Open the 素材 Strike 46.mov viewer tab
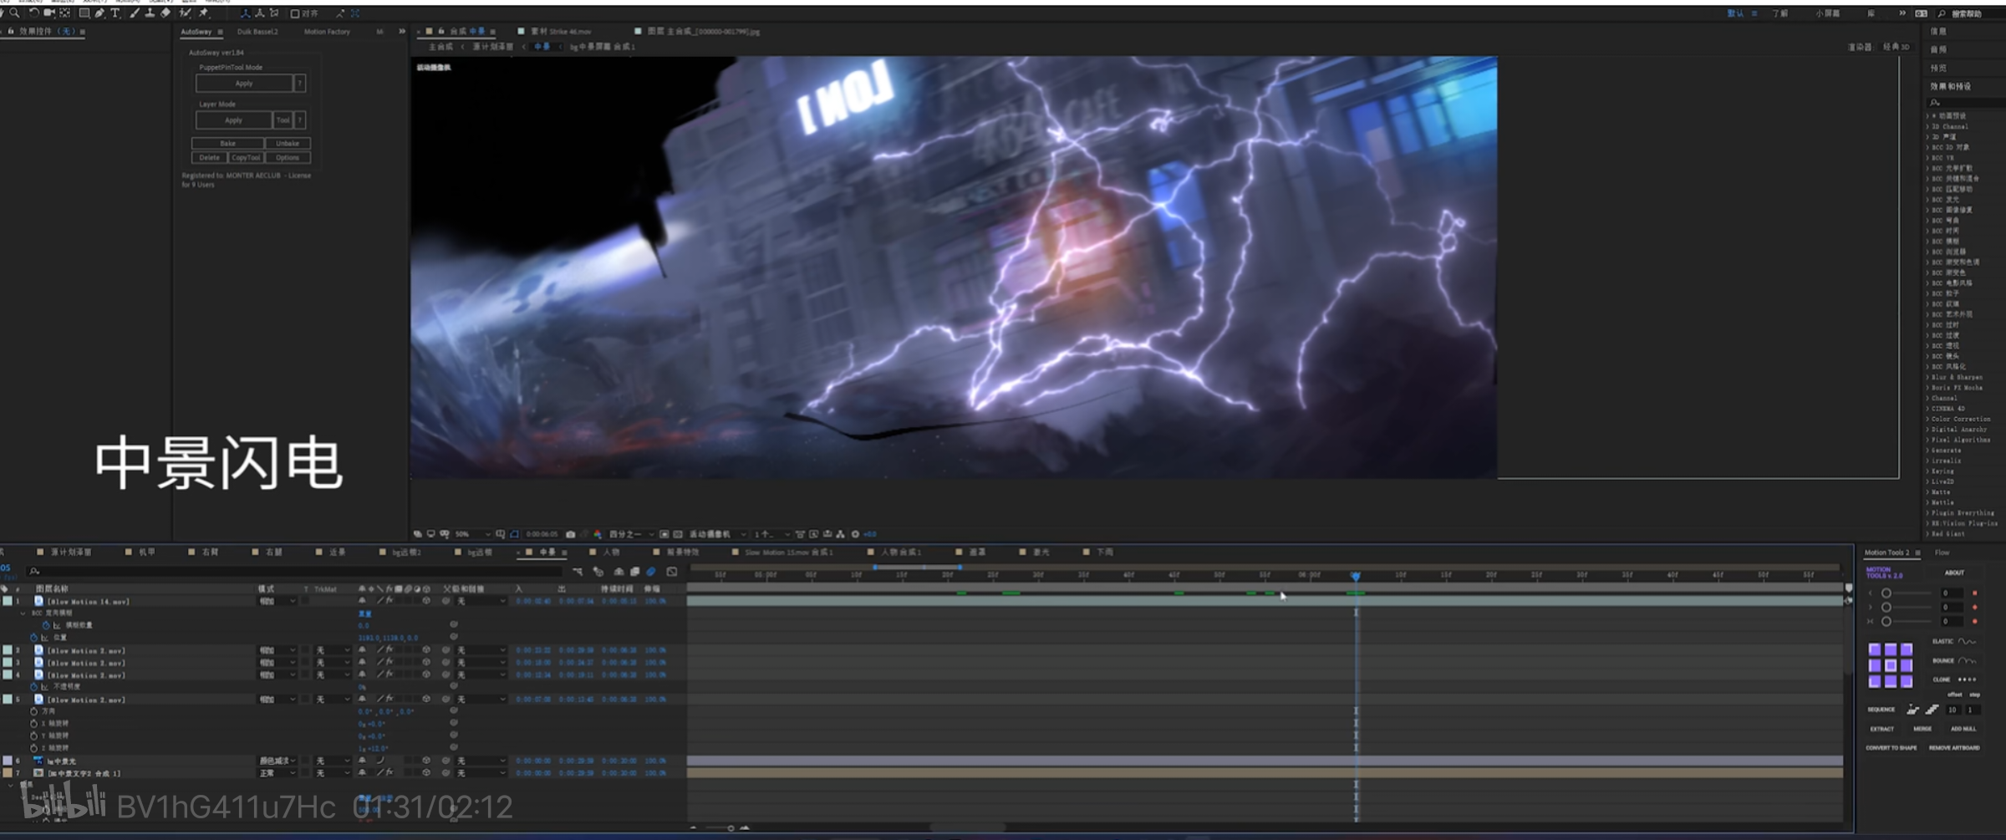Screen dimensions: 2006x840 [x=560, y=32]
